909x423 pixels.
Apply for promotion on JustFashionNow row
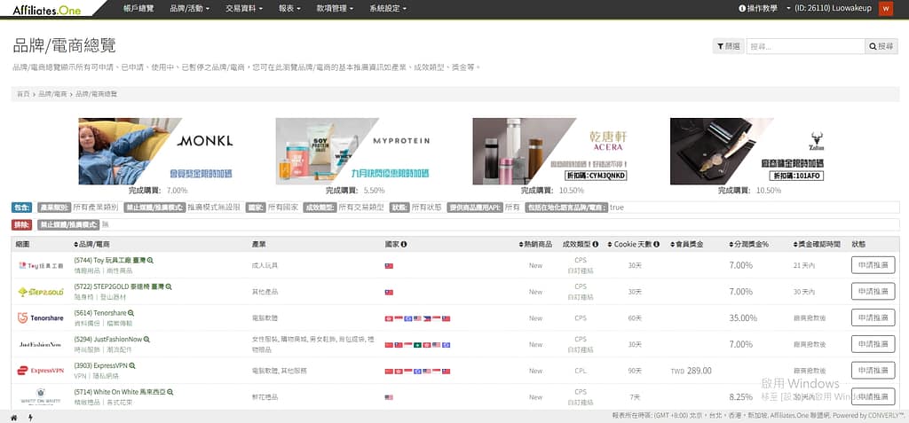coord(873,344)
